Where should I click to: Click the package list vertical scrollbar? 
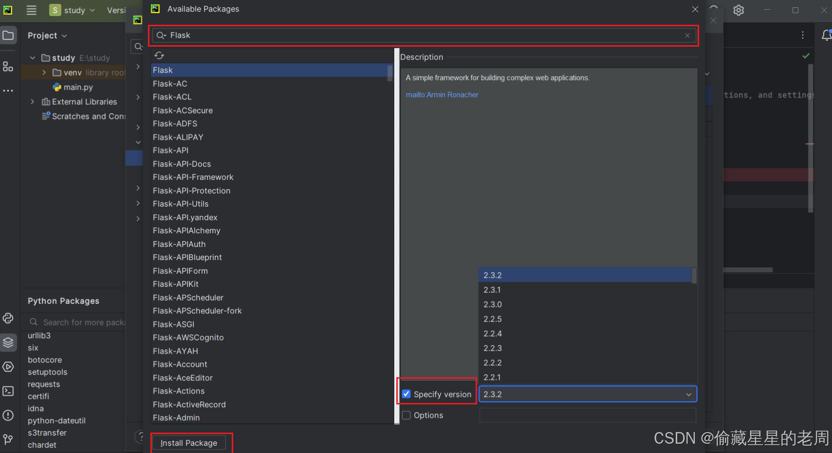click(x=390, y=73)
